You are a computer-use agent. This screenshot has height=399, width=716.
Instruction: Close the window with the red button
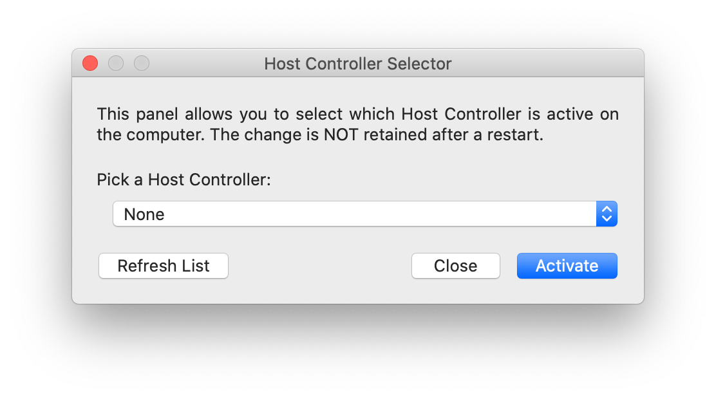90,63
